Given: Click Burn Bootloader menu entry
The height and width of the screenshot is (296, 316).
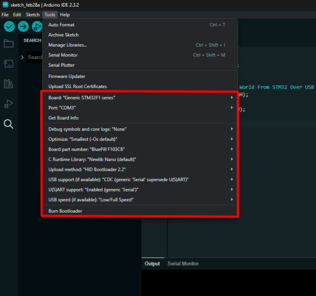Looking at the screenshot, I should tap(65, 211).
